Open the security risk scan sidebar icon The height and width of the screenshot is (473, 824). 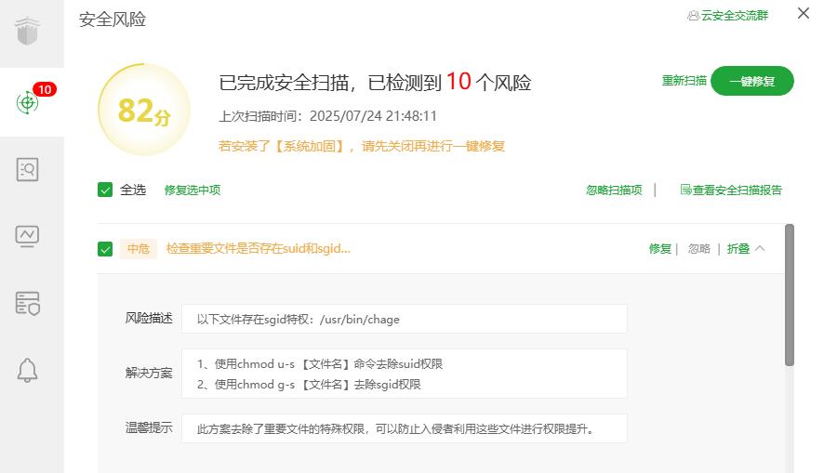[x=27, y=102]
